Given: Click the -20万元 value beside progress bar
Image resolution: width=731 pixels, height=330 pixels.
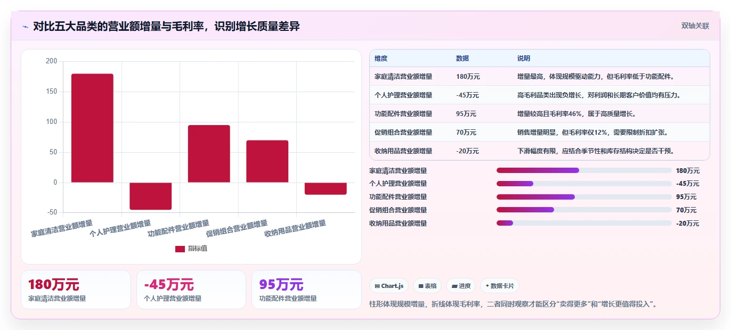Looking at the screenshot, I should (687, 223).
